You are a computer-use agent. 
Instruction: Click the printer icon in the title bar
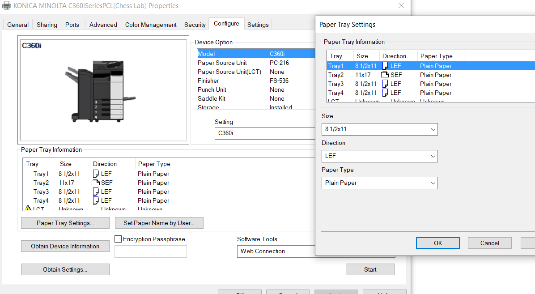coord(6,5)
